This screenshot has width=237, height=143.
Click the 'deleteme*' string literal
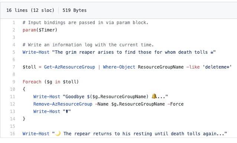coord(217,67)
